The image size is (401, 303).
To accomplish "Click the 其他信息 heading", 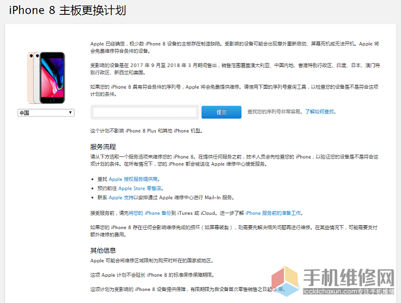I will pos(103,250).
